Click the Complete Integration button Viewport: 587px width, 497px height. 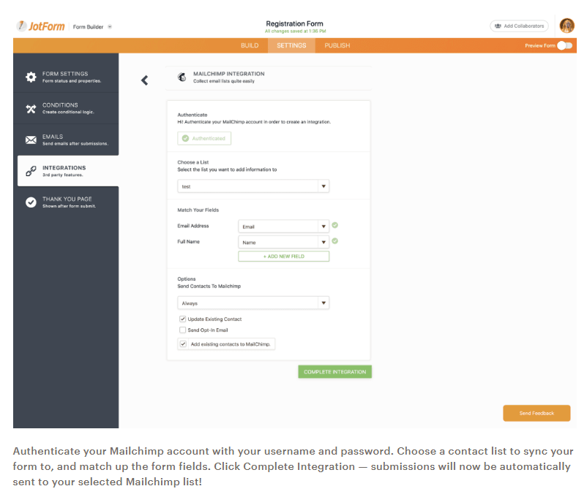click(334, 372)
